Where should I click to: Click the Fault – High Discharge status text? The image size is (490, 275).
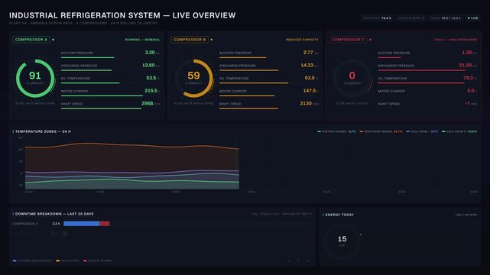tap(456, 40)
